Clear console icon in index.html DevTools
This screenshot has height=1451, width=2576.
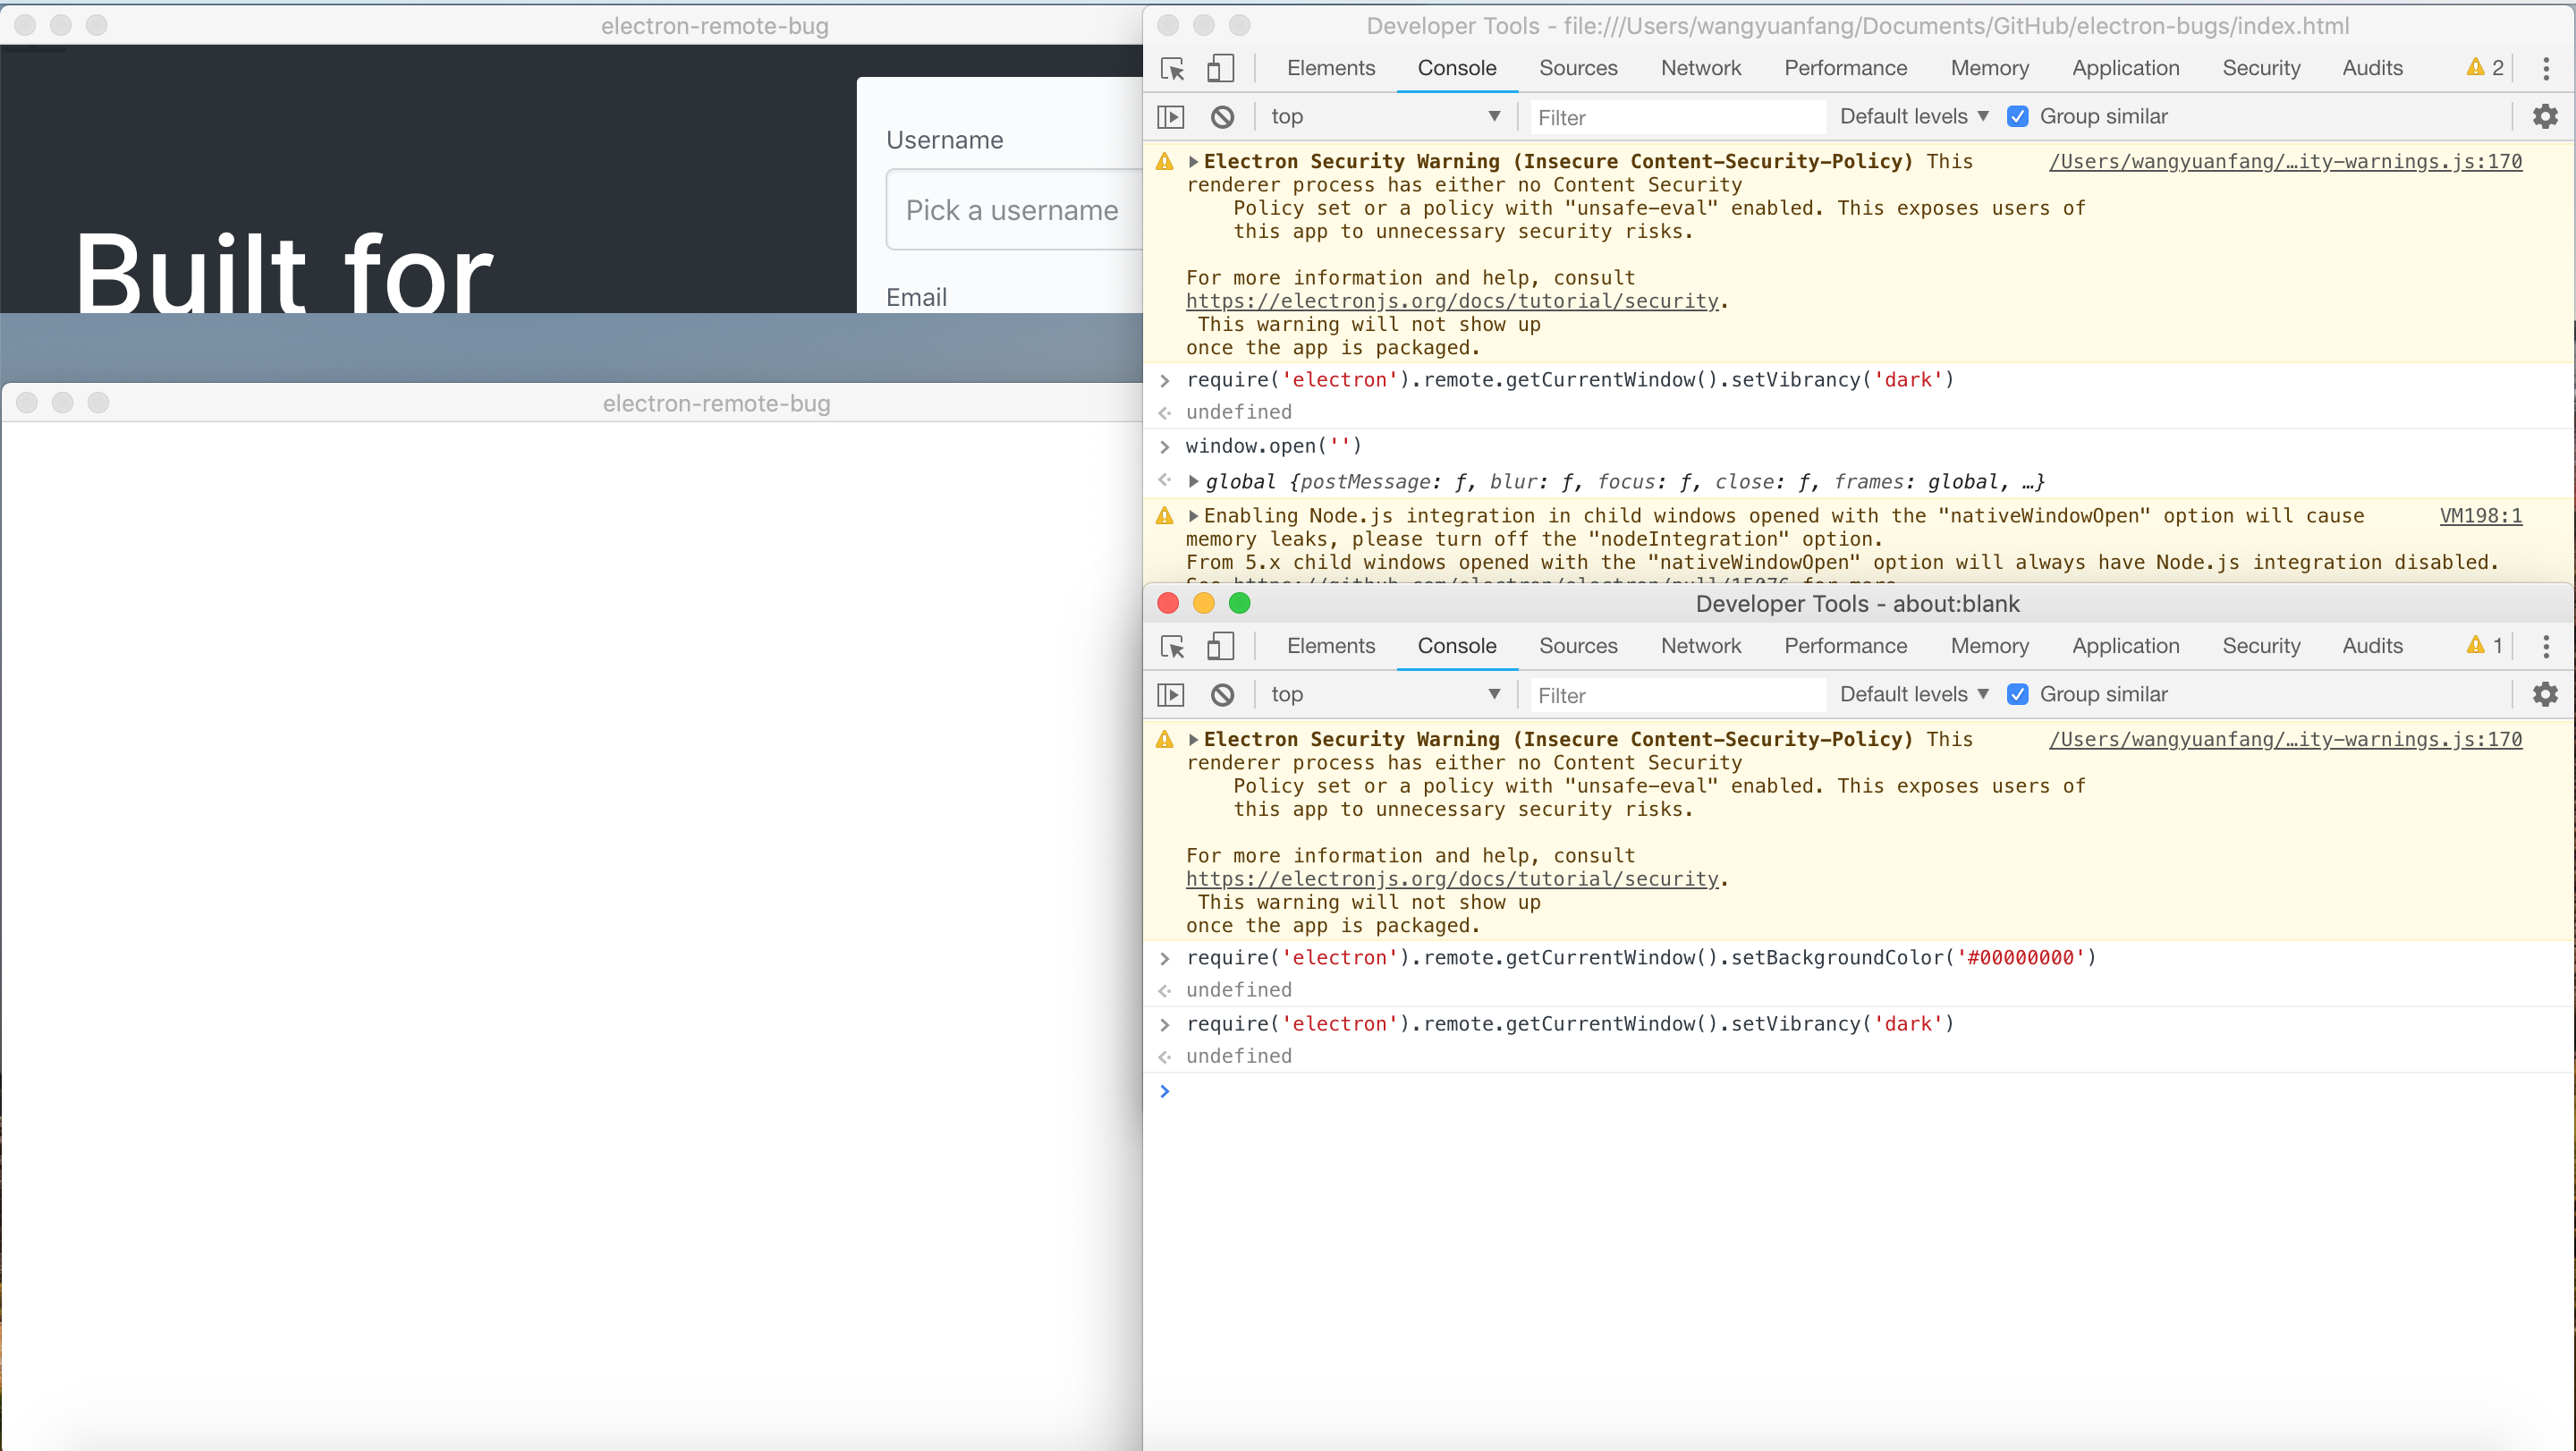(x=1222, y=117)
